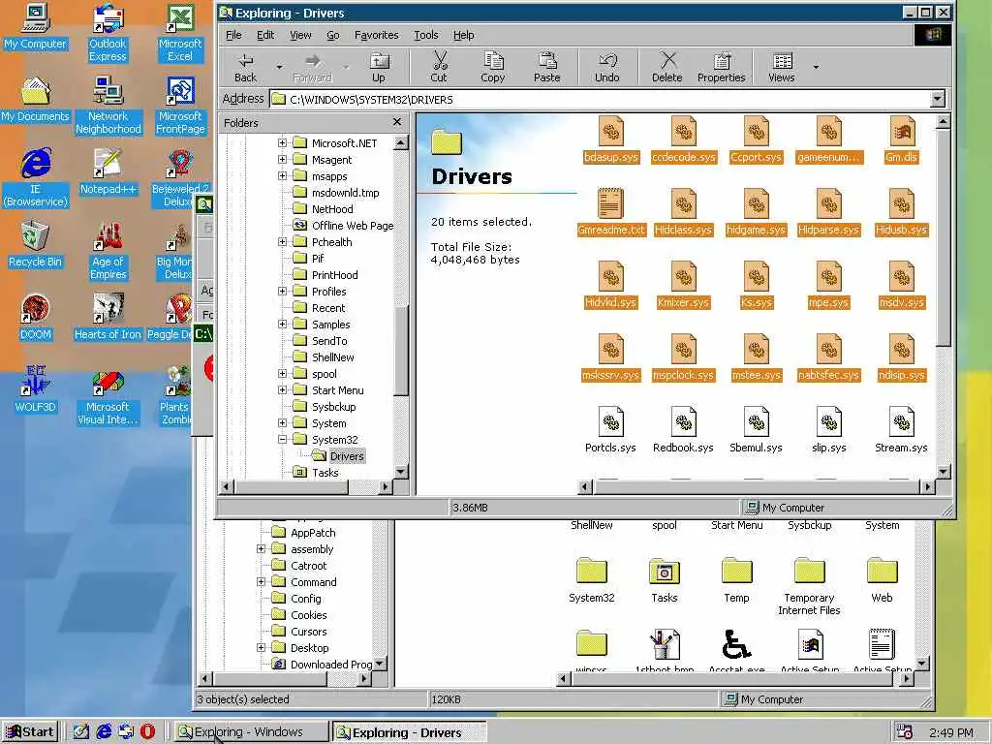This screenshot has height=744, width=992.
Task: Close the Folders pane
Action: (396, 121)
